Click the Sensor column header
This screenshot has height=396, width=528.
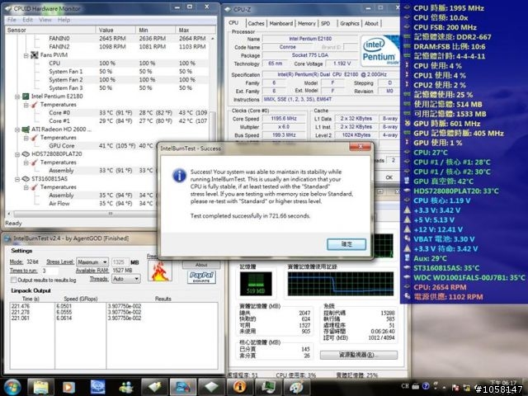(50, 30)
